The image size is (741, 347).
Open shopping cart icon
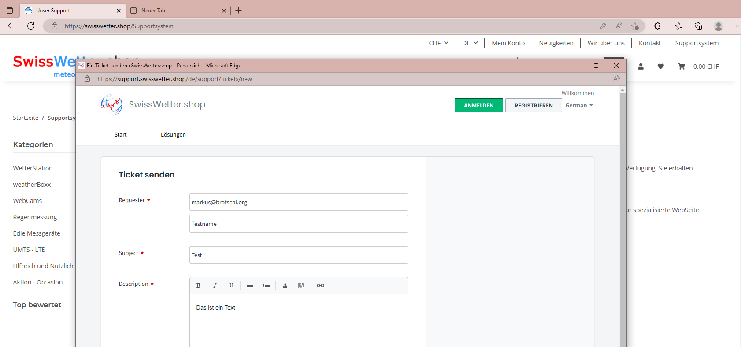pyautogui.click(x=682, y=66)
